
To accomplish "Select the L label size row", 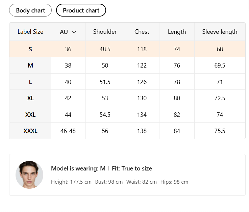I will click(x=30, y=82).
